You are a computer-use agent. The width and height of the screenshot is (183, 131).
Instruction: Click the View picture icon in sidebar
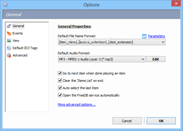9,41
